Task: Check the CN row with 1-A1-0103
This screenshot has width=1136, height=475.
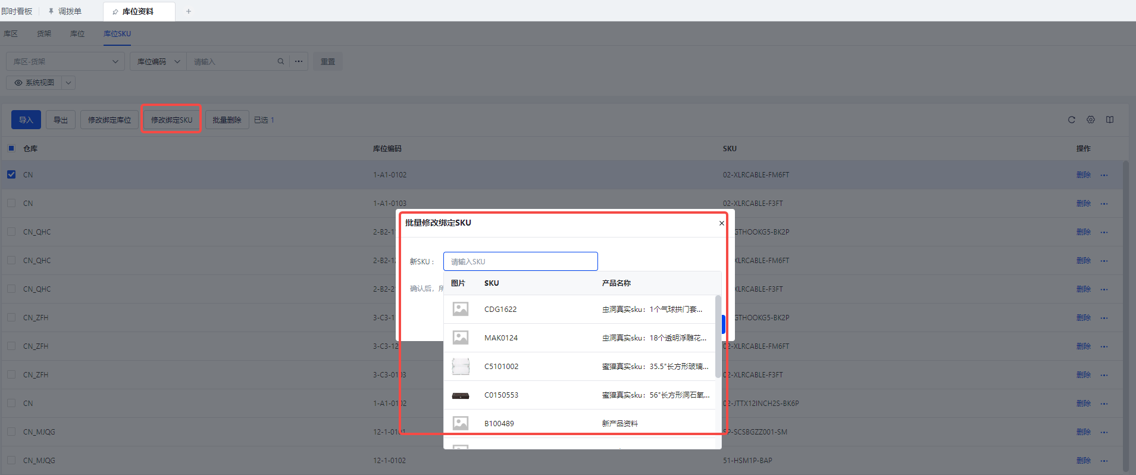Action: [11, 203]
